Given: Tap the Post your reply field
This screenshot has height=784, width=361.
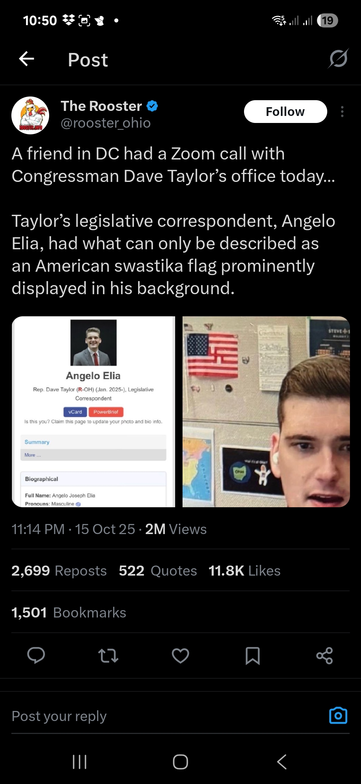Looking at the screenshot, I should [x=167, y=716].
